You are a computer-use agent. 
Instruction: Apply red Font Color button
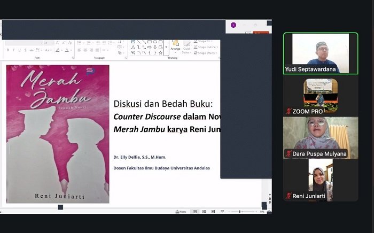point(67,50)
